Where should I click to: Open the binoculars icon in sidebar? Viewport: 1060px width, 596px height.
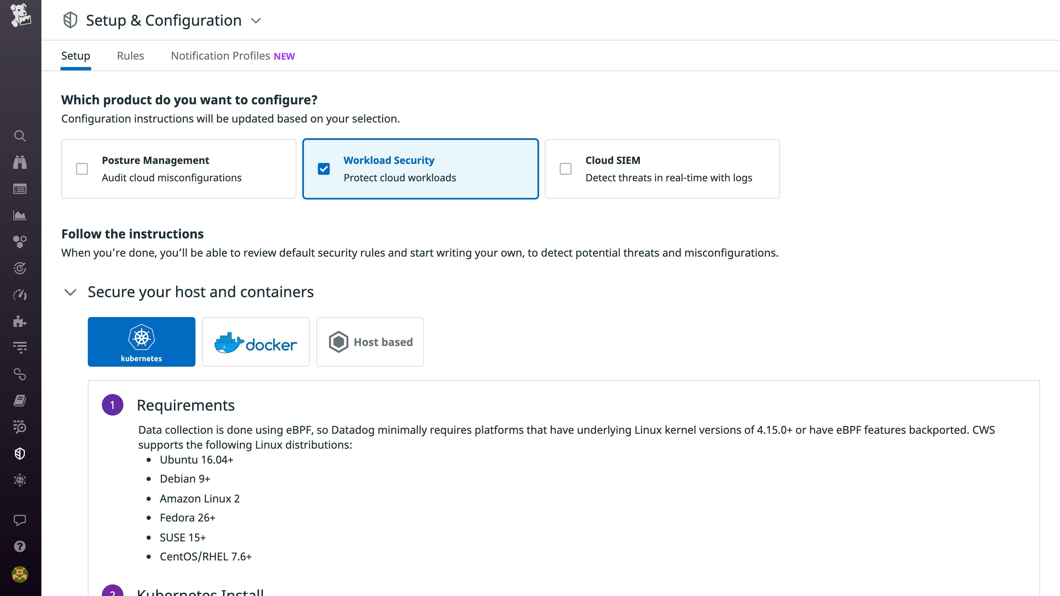tap(20, 163)
